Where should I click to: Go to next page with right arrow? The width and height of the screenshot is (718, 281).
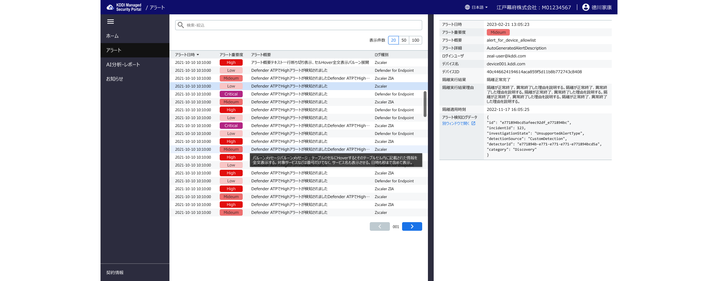pyautogui.click(x=412, y=226)
